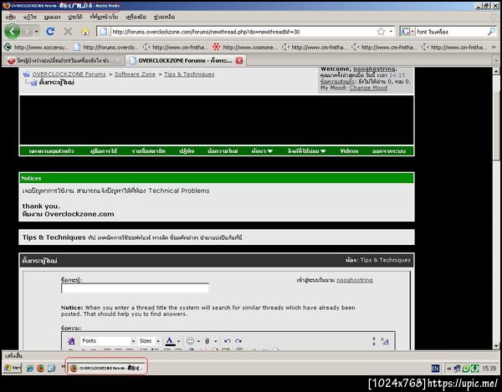Go to the browser Home page
Image resolution: width=502 pixels, height=392 pixels.
click(85, 31)
